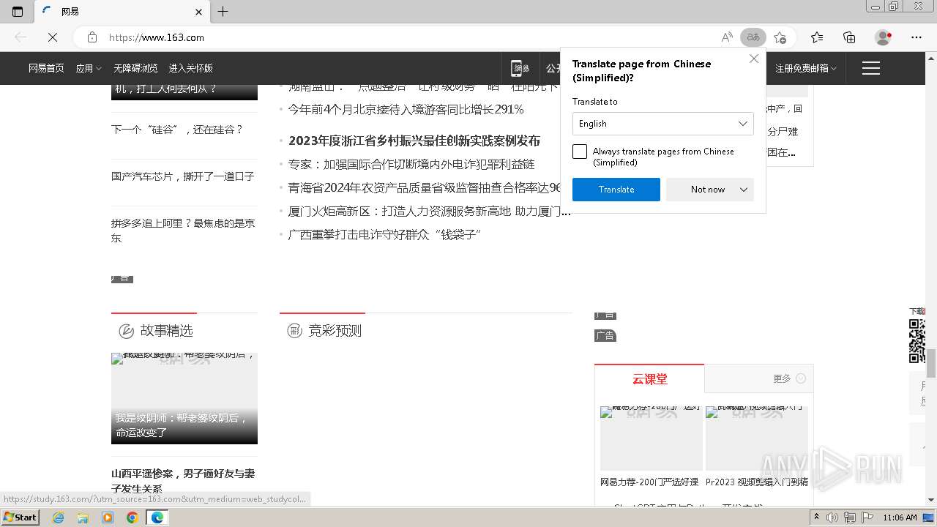
Task: Open the Windows Start menu
Action: click(20, 517)
